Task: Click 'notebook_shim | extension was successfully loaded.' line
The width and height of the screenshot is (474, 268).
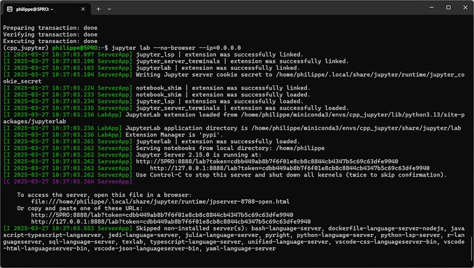Action: click(223, 95)
